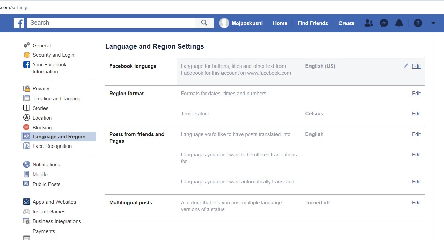This screenshot has height=240, width=444.
Task: Open the Create menu
Action: pyautogui.click(x=346, y=23)
